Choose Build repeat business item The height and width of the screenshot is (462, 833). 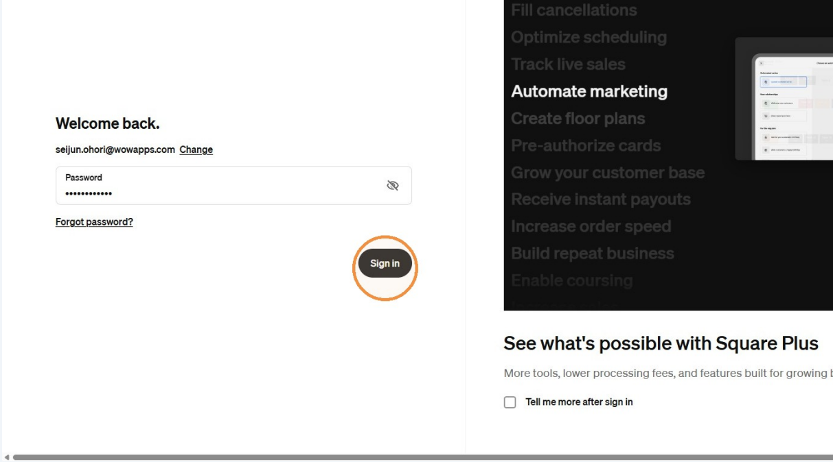(593, 254)
